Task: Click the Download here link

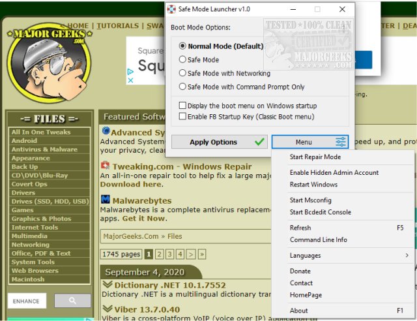Action: click(x=130, y=185)
